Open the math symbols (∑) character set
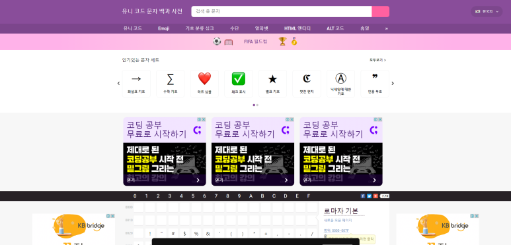 pyautogui.click(x=170, y=84)
